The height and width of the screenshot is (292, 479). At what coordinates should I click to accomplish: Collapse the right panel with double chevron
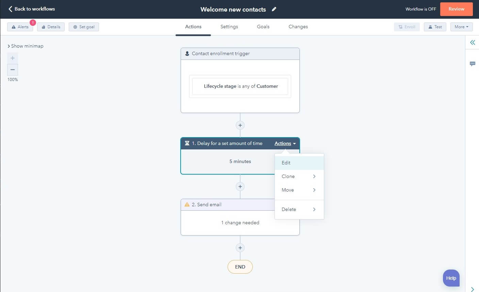(x=472, y=42)
